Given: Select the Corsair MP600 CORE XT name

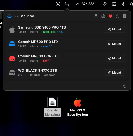Looking at the screenshot, I should (x=38, y=56).
